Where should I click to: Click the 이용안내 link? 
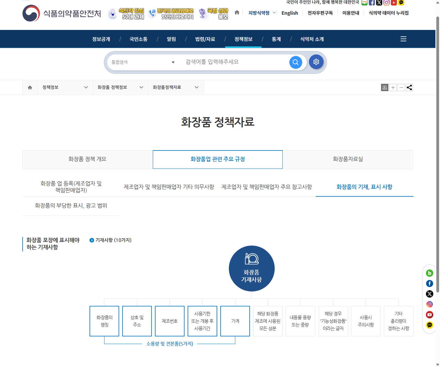pyautogui.click(x=351, y=13)
